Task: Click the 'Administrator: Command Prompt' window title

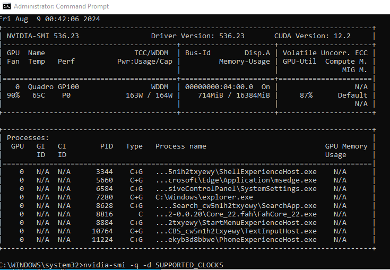Action: tap(61, 6)
